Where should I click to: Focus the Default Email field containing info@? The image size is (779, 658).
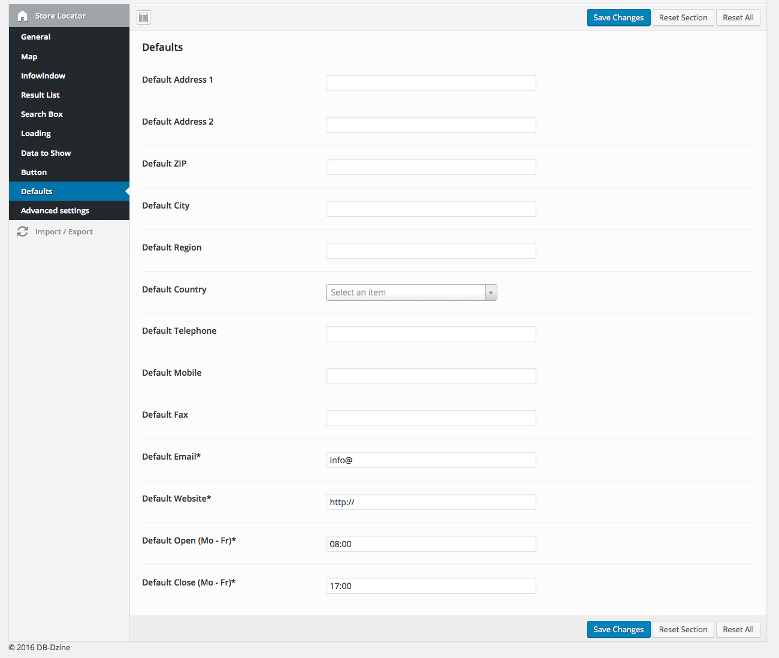tap(431, 460)
